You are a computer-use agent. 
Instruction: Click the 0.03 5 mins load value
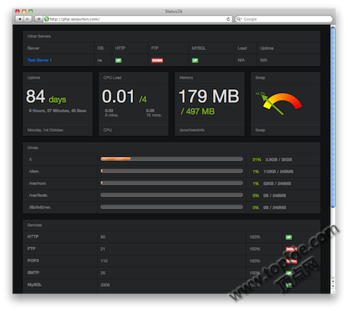click(111, 113)
